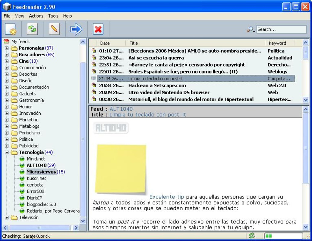
Task: Open the Actions menu
Action: click(36, 16)
